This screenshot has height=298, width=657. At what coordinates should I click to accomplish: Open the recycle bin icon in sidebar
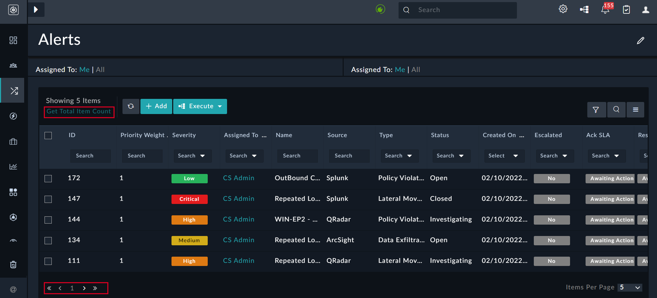(13, 265)
